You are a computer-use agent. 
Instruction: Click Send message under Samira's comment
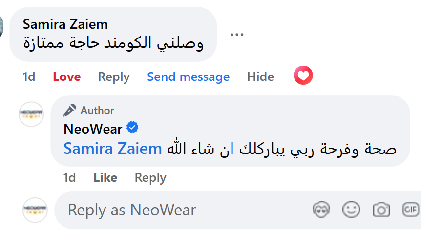[188, 77]
